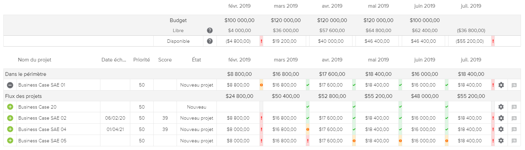Click green check indicator beside SAE 01 mars 2019

[308, 85]
